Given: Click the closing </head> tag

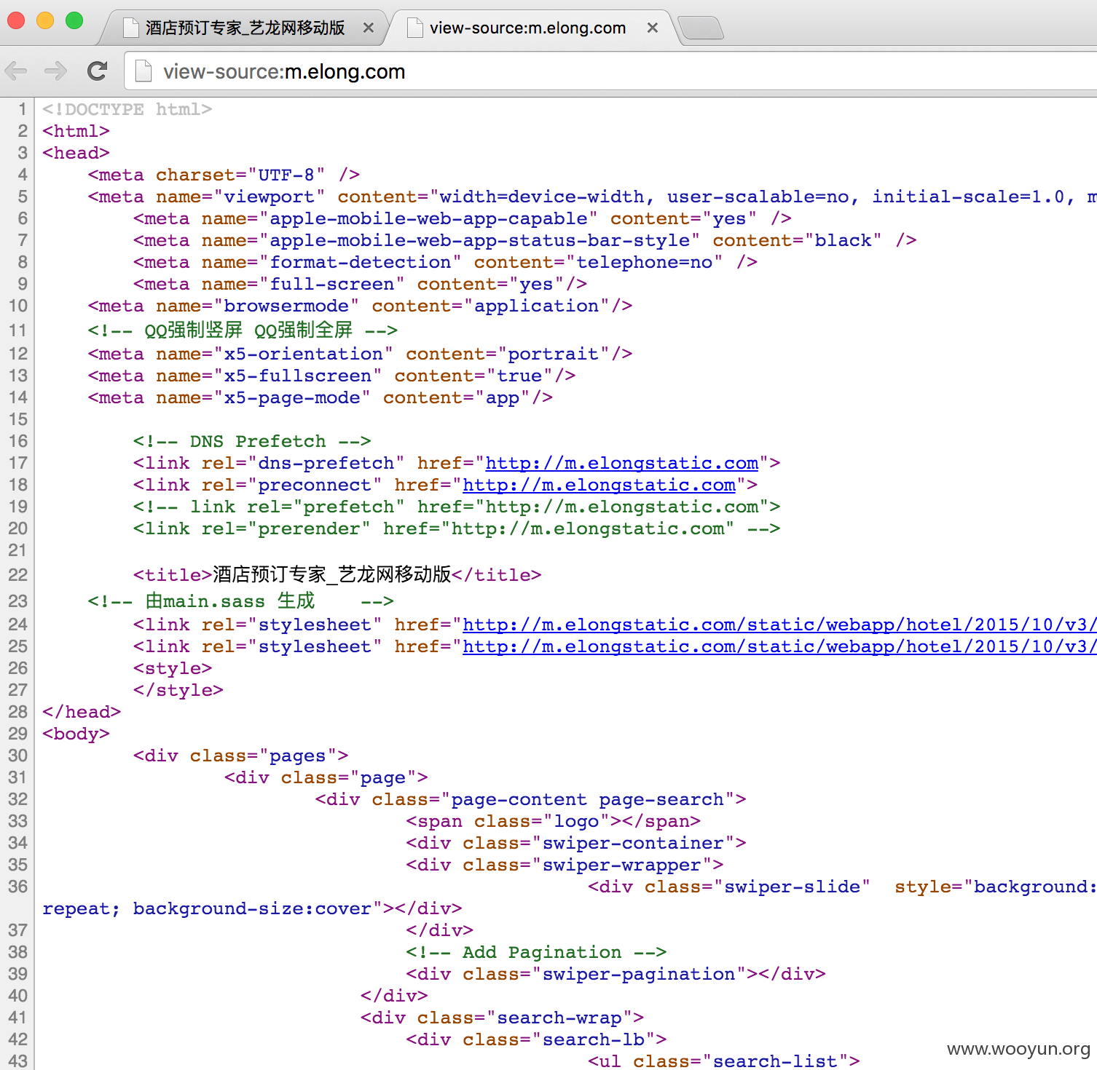Looking at the screenshot, I should pos(82,712).
